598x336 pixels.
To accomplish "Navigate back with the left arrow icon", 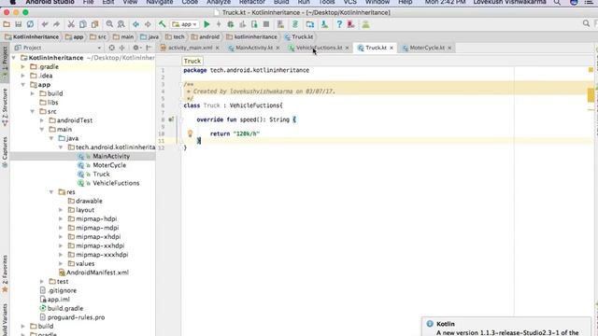I will (135, 24).
